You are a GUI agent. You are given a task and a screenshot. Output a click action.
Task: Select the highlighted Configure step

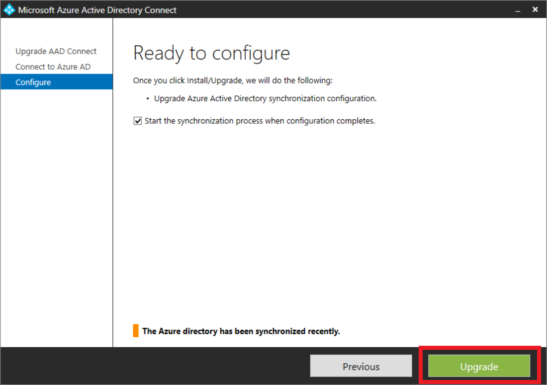pyautogui.click(x=33, y=82)
